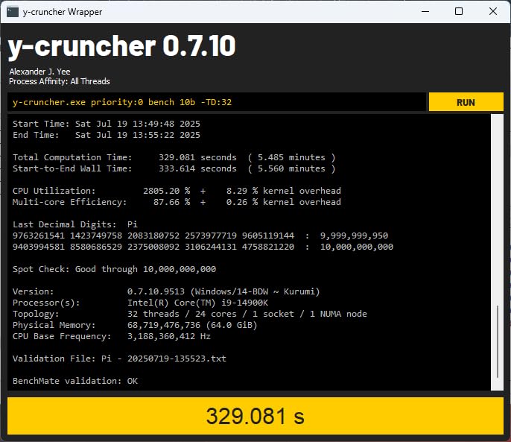
Task: Click the 'y-cruncher 0.7.10' heading
Action: click(x=121, y=47)
